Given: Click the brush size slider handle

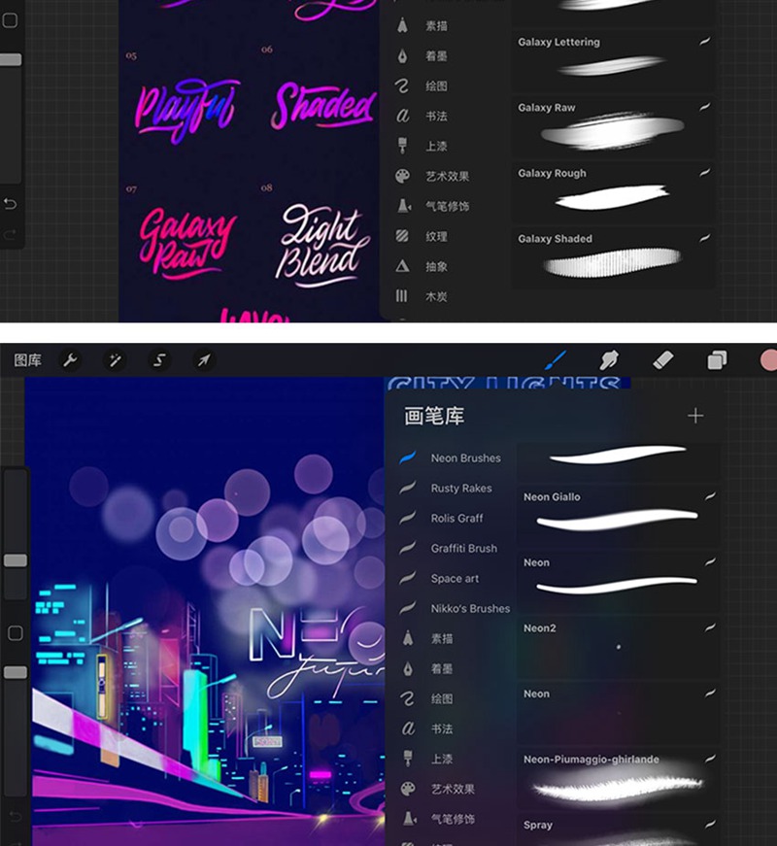Looking at the screenshot, I should (16, 560).
